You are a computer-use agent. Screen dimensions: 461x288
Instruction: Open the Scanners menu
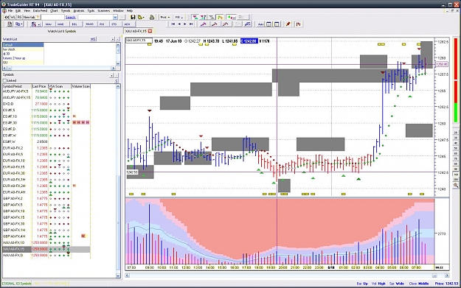[104, 10]
